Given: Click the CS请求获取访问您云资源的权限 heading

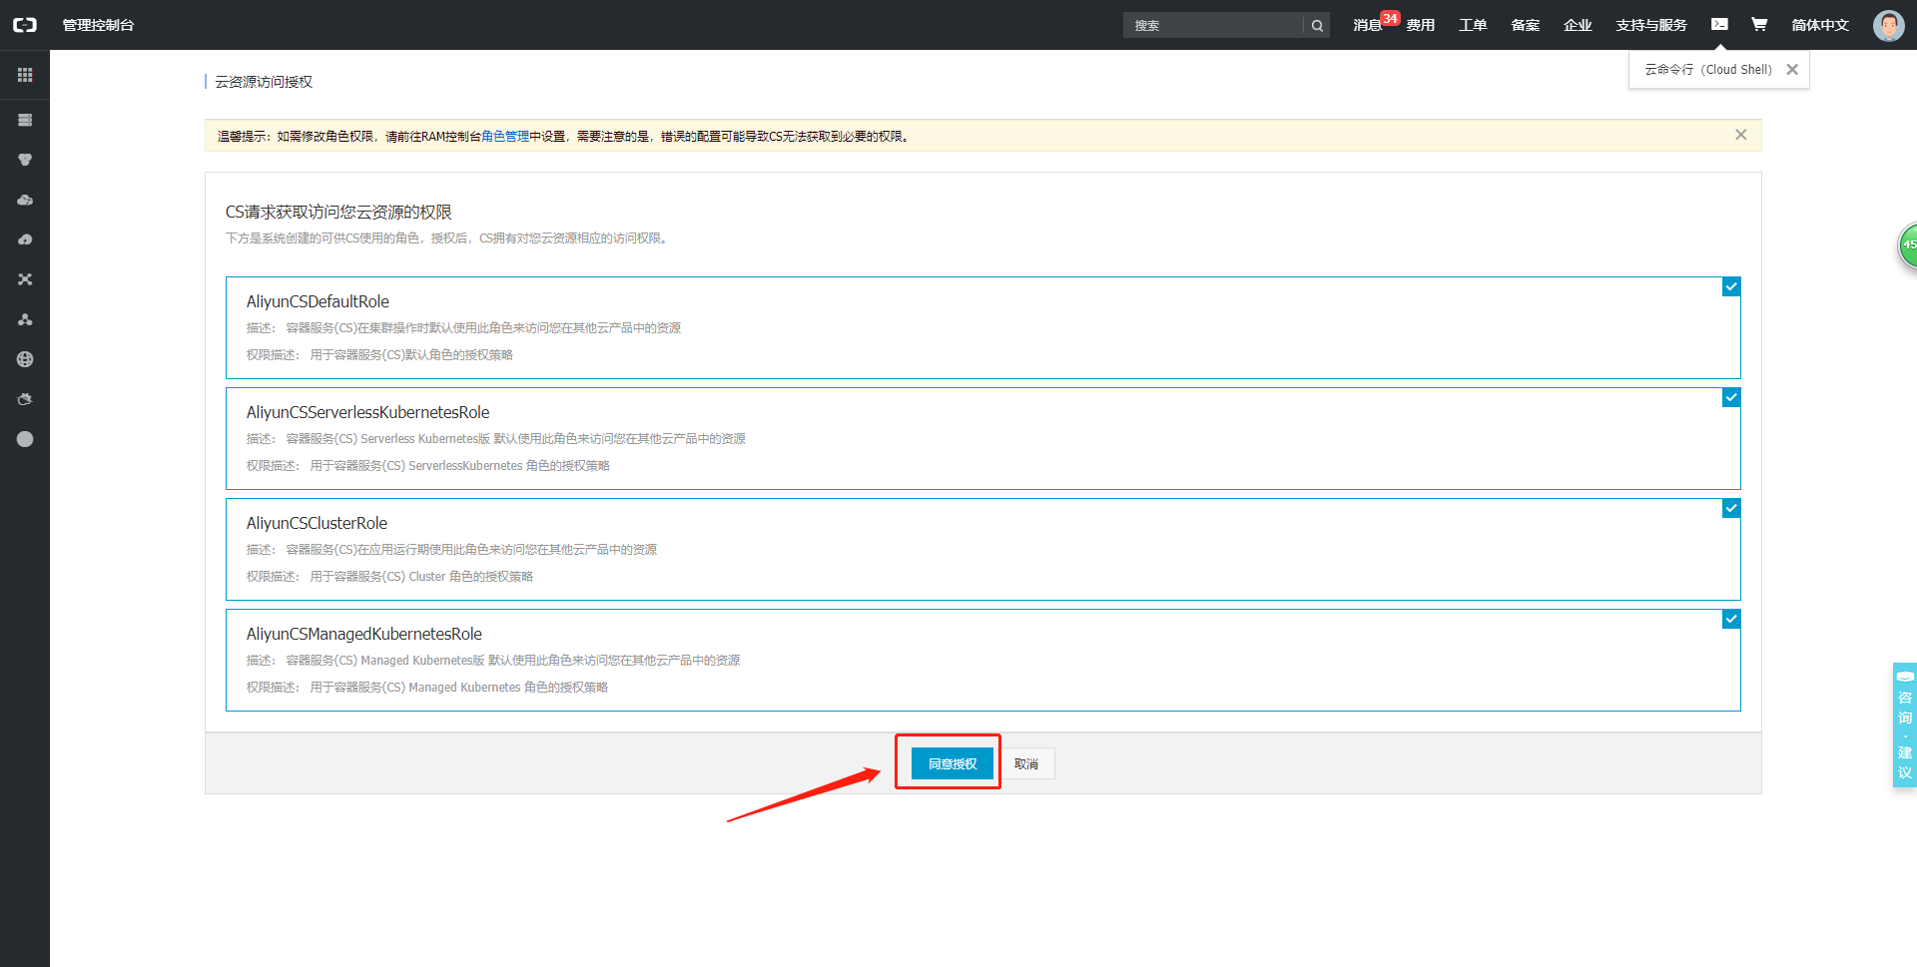Looking at the screenshot, I should [x=338, y=212].
